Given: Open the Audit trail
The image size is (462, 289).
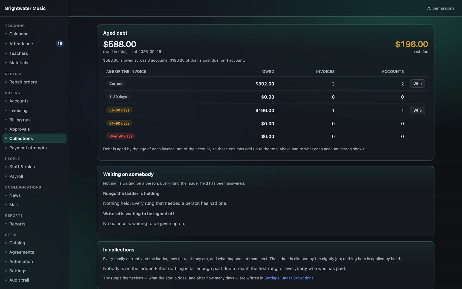Looking at the screenshot, I should (34, 280).
